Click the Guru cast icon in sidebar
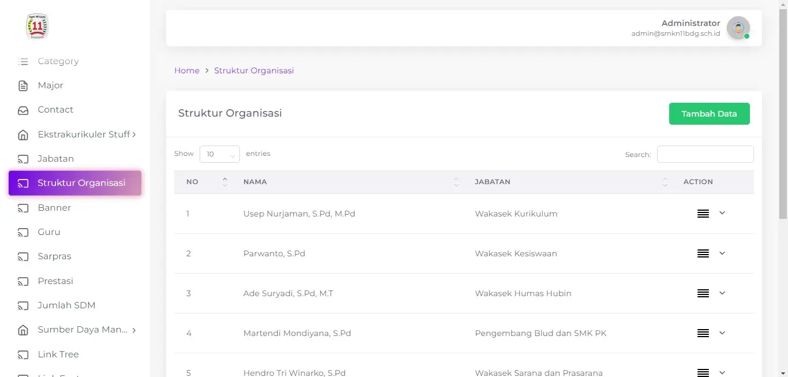This screenshot has height=377, width=788. (23, 233)
